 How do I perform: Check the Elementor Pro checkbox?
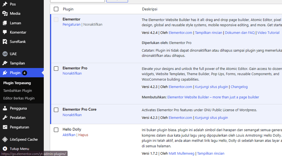click(x=56, y=69)
